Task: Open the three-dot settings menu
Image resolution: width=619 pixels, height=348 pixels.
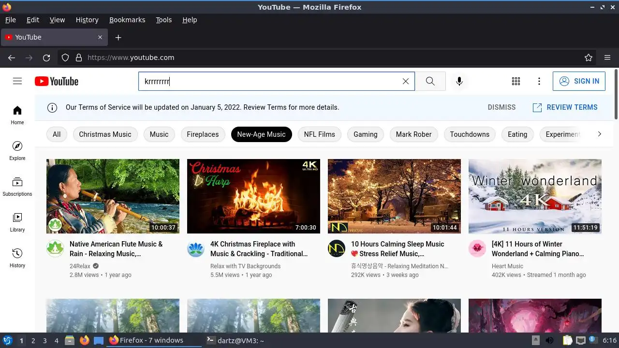Action: coord(539,81)
